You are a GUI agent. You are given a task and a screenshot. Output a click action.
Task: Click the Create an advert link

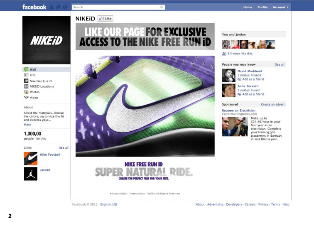[x=272, y=104]
